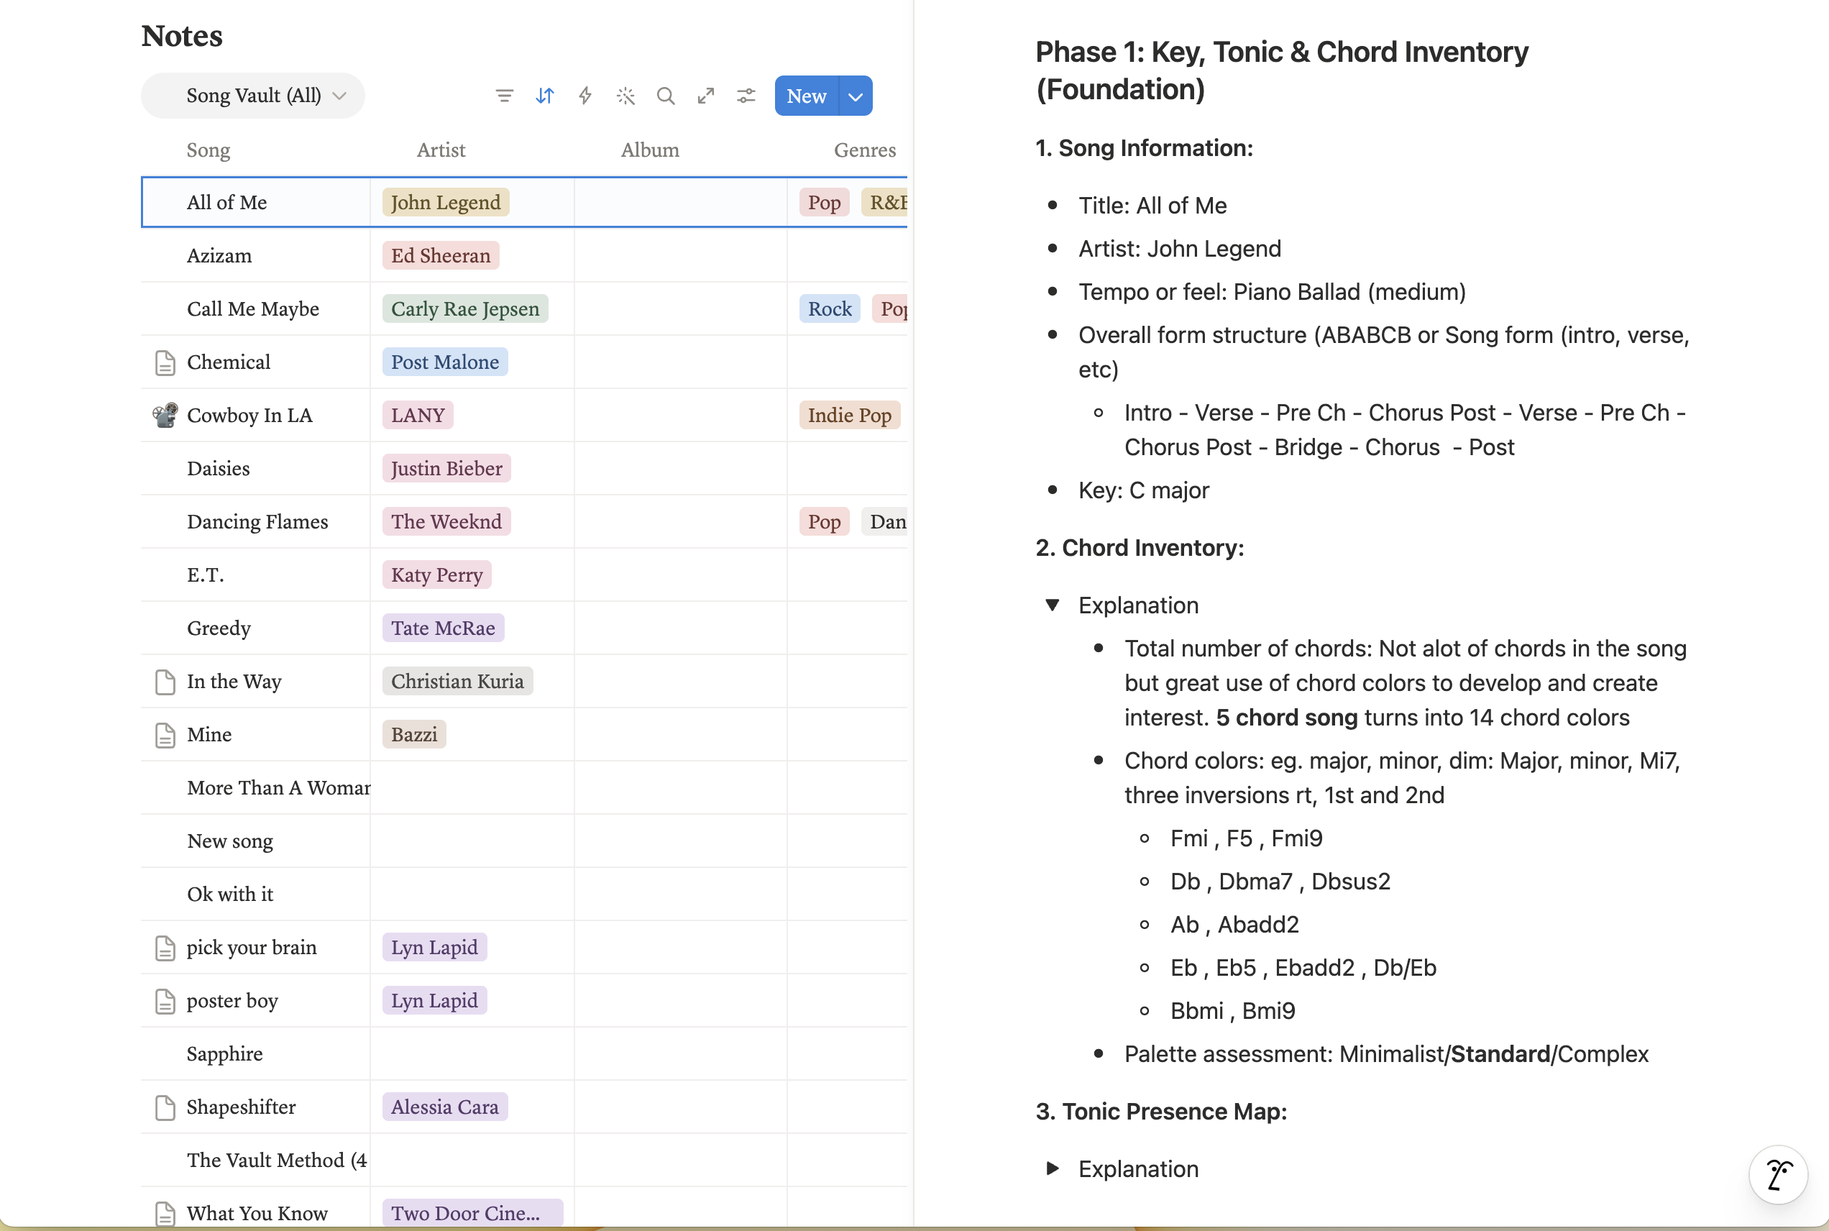Viewport: 1829px width, 1231px height.
Task: Click the AI sparkle icon in toolbar
Action: pyautogui.click(x=625, y=96)
